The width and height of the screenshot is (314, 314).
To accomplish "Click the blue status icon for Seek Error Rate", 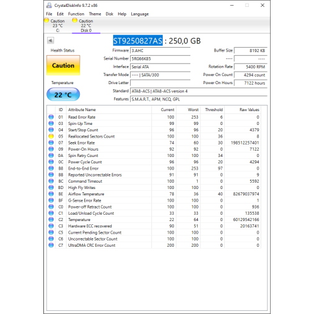I will 51,143.
